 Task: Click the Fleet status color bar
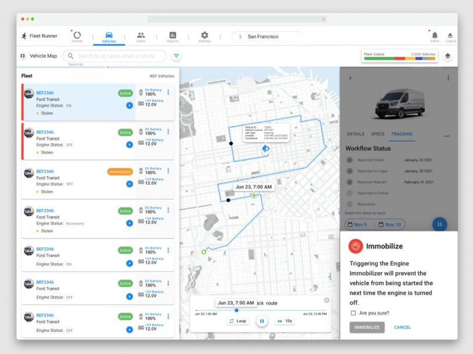(x=399, y=59)
